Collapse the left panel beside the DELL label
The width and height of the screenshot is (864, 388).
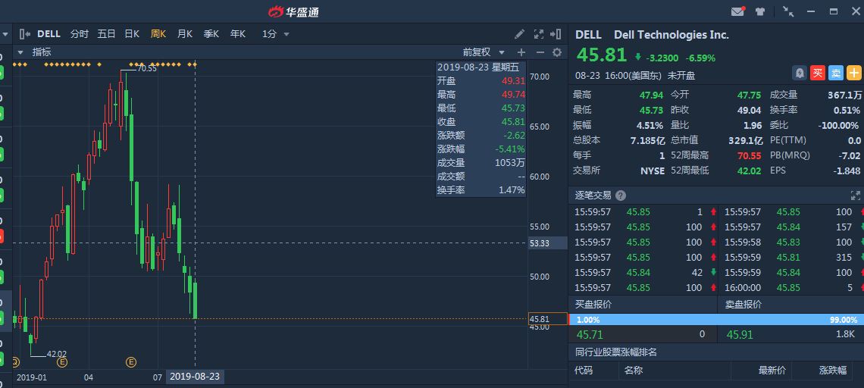tap(25, 34)
